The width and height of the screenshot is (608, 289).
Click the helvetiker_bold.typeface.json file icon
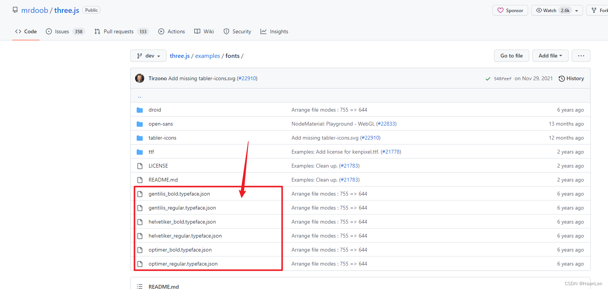pyautogui.click(x=140, y=222)
